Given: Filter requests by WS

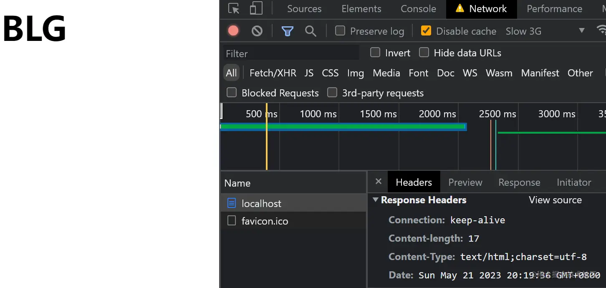Looking at the screenshot, I should pos(470,73).
